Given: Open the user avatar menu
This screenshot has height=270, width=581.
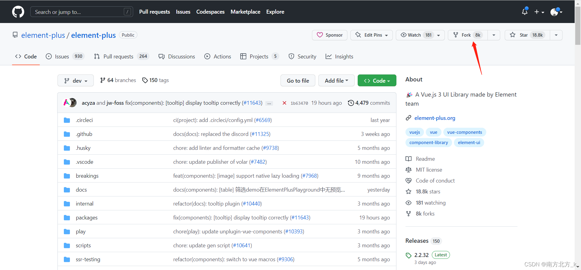Looking at the screenshot, I should tap(556, 12).
